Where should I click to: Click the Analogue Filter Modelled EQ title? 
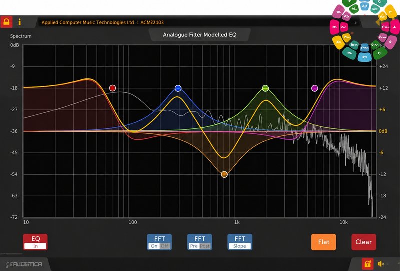pyautogui.click(x=200, y=35)
